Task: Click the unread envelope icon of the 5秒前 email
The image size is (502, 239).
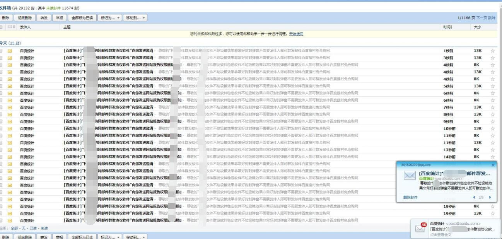Action: tap(10, 86)
